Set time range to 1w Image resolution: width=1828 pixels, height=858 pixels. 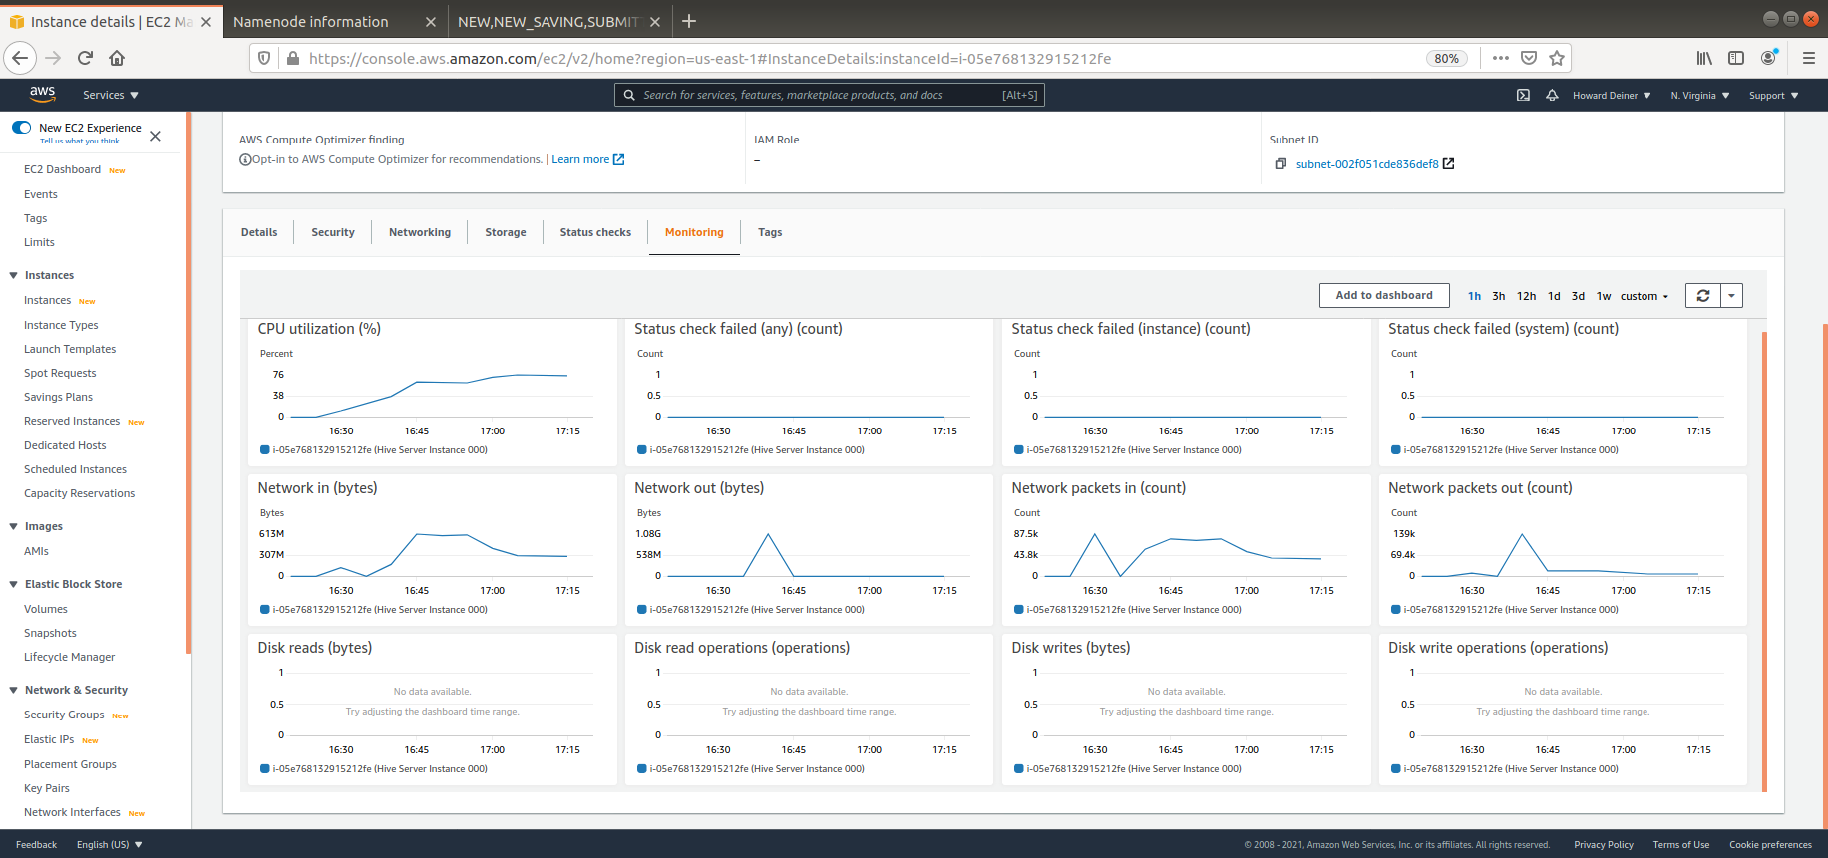(1604, 296)
